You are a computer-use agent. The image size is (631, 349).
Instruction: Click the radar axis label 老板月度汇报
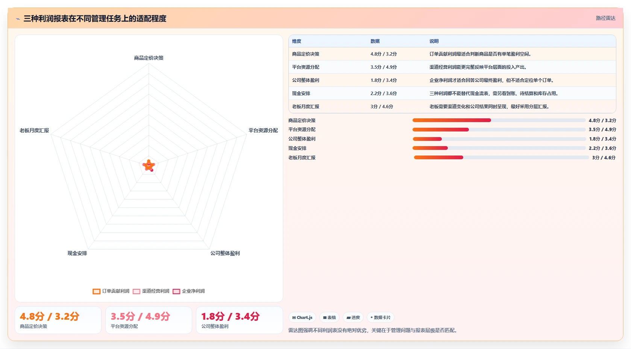pos(34,130)
